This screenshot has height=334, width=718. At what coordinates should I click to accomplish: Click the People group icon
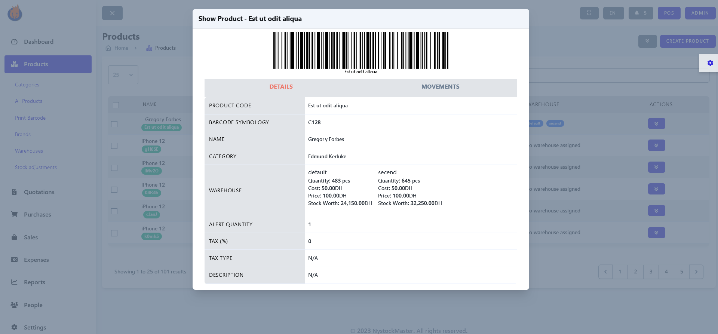click(14, 305)
